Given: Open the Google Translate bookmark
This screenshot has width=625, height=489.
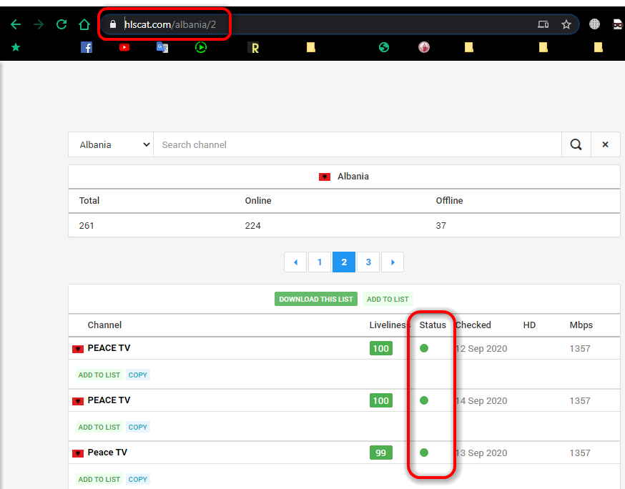Looking at the screenshot, I should [162, 47].
